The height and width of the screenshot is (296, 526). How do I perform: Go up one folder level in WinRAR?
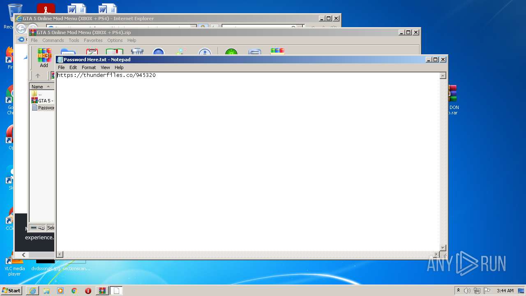click(38, 76)
